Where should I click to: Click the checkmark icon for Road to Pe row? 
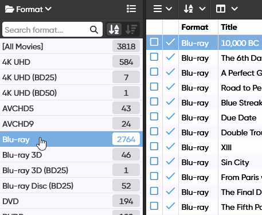tap(170, 87)
